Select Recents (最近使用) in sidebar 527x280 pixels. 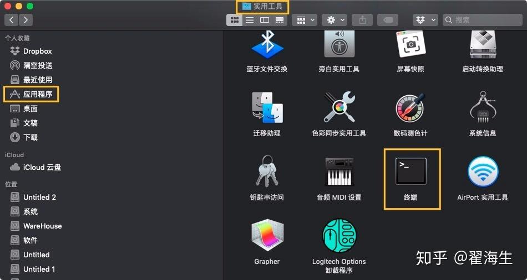(x=31, y=80)
